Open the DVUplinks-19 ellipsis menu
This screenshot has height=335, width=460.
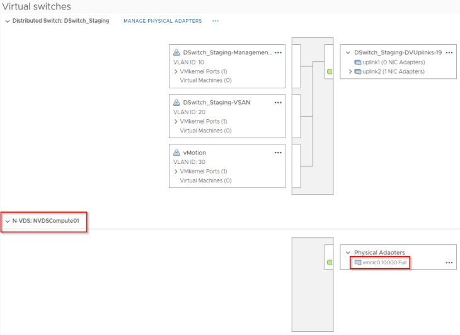[449, 53]
